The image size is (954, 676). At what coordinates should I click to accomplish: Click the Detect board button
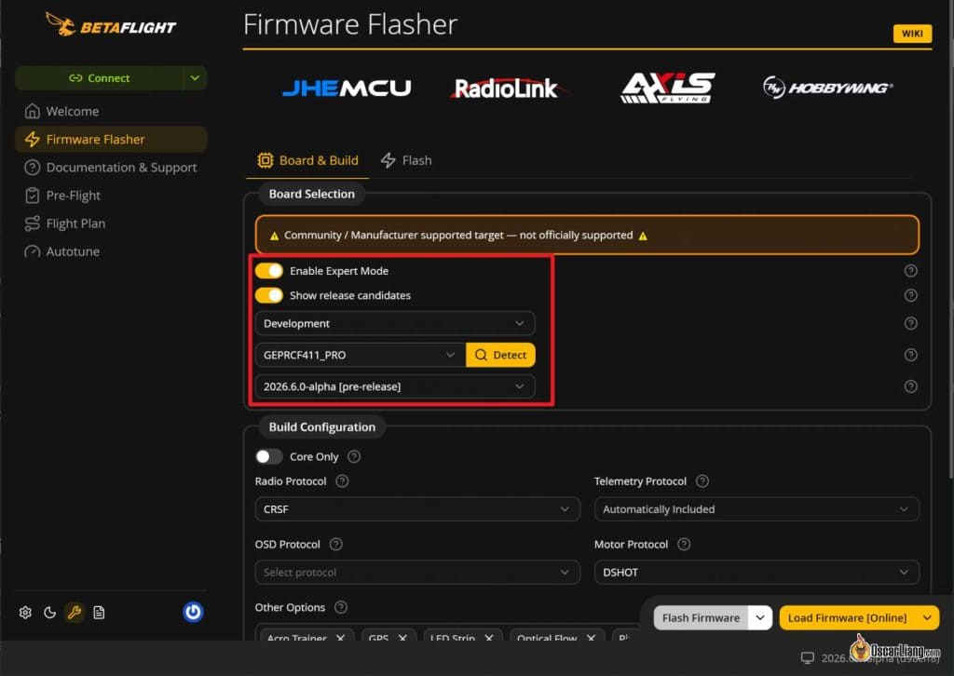point(500,355)
